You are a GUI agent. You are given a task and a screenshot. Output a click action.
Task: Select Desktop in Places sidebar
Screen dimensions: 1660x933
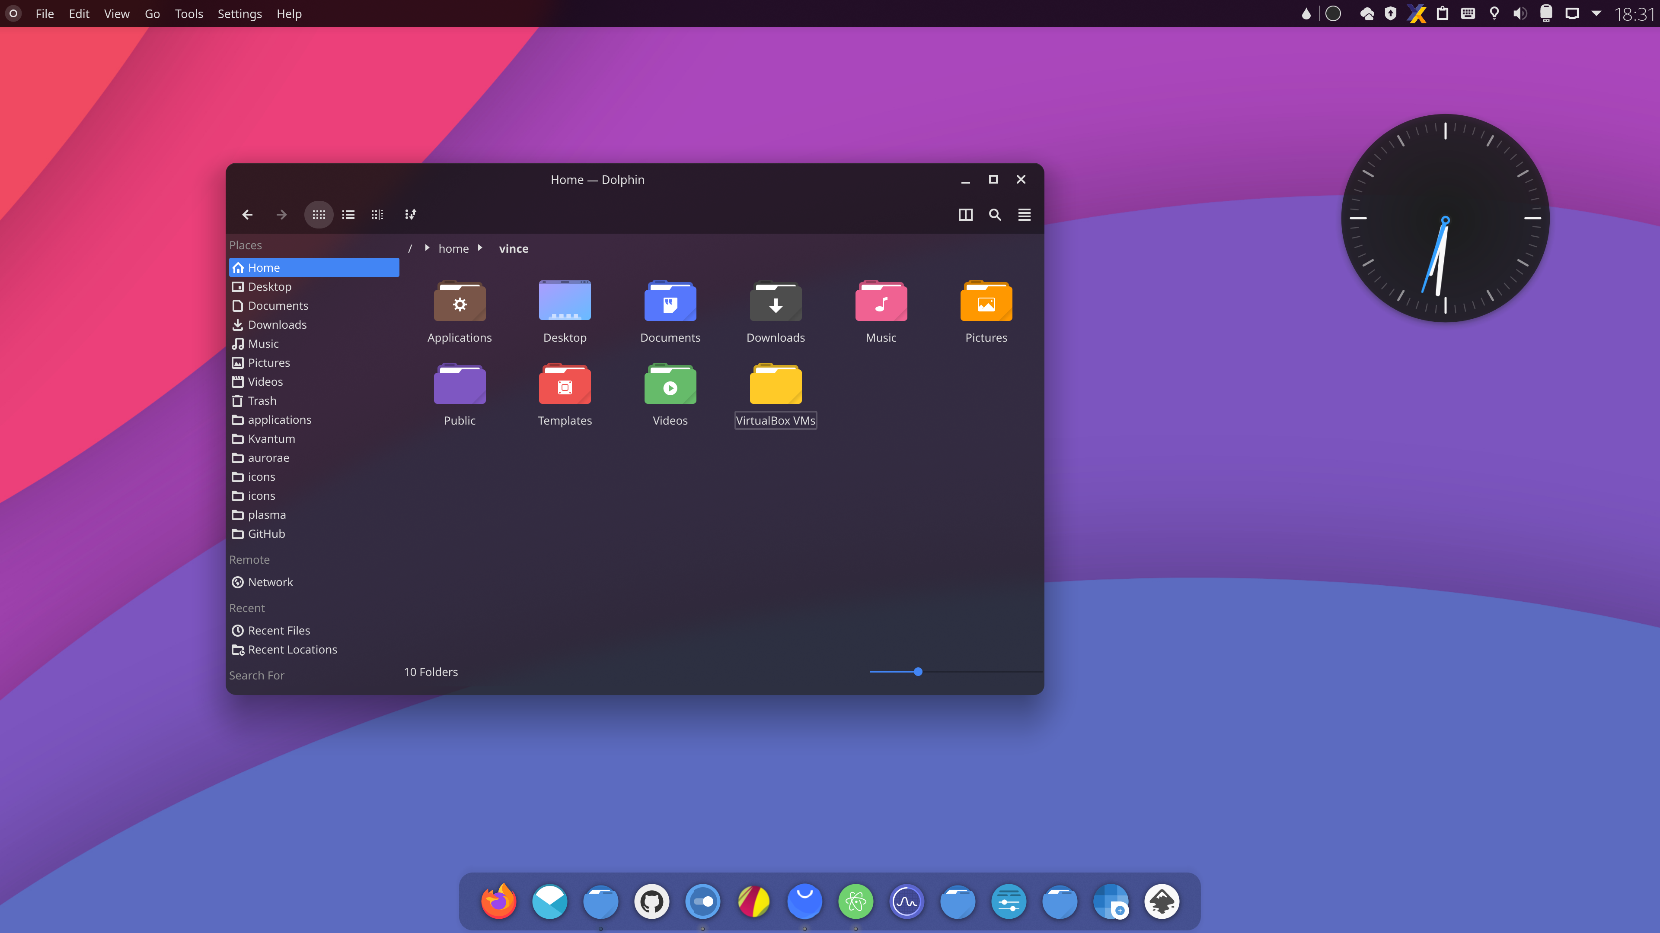click(x=314, y=286)
